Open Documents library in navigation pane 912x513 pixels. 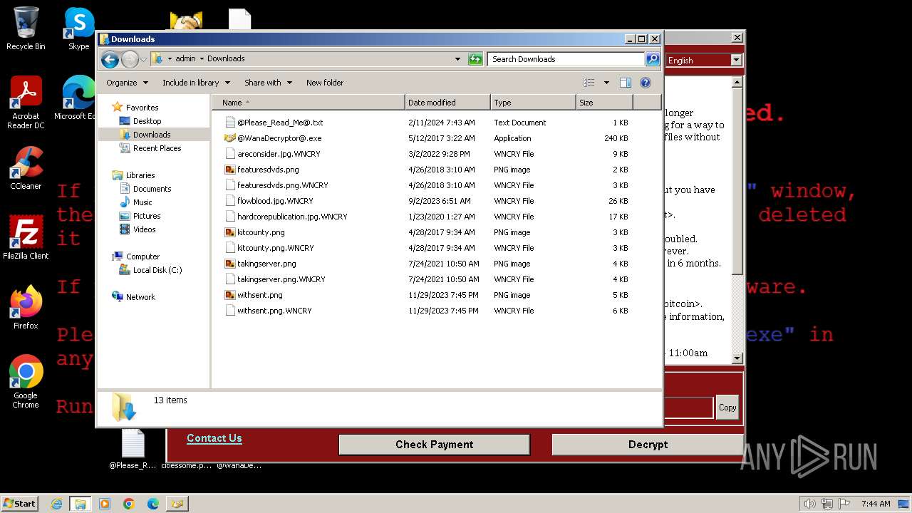pos(152,189)
